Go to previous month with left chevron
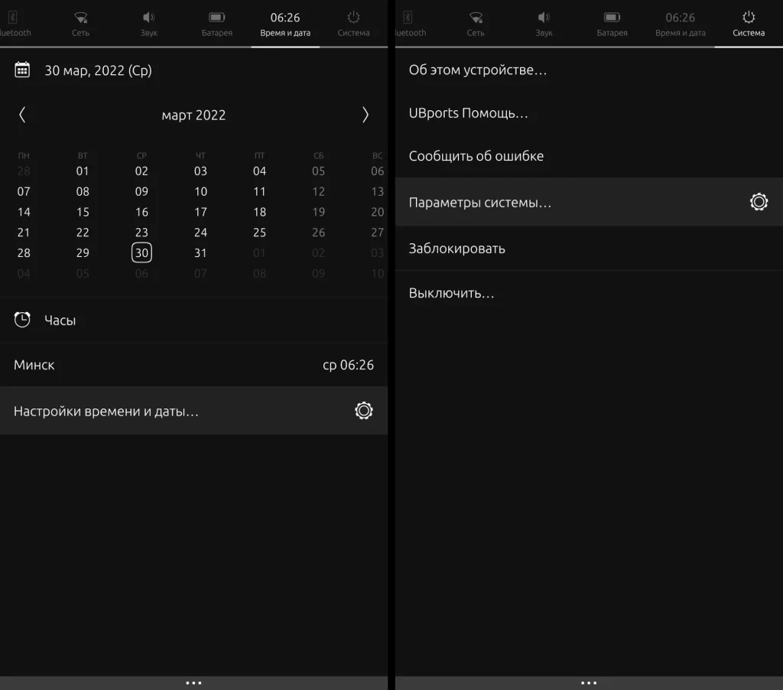783x690 pixels. pos(23,115)
